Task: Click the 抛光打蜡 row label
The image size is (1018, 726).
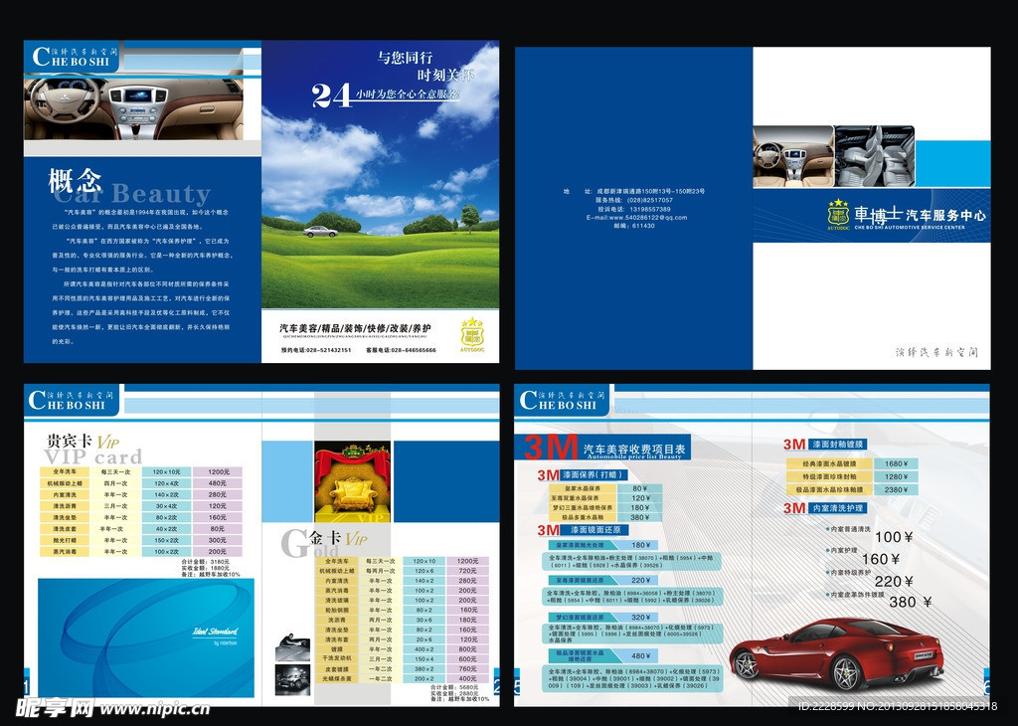Action: pos(65,540)
